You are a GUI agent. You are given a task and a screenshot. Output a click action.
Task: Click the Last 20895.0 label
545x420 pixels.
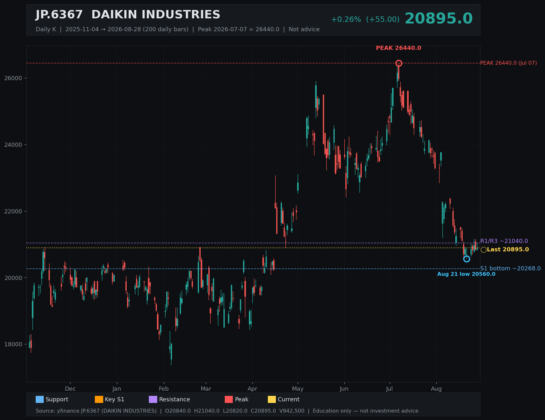(508, 249)
